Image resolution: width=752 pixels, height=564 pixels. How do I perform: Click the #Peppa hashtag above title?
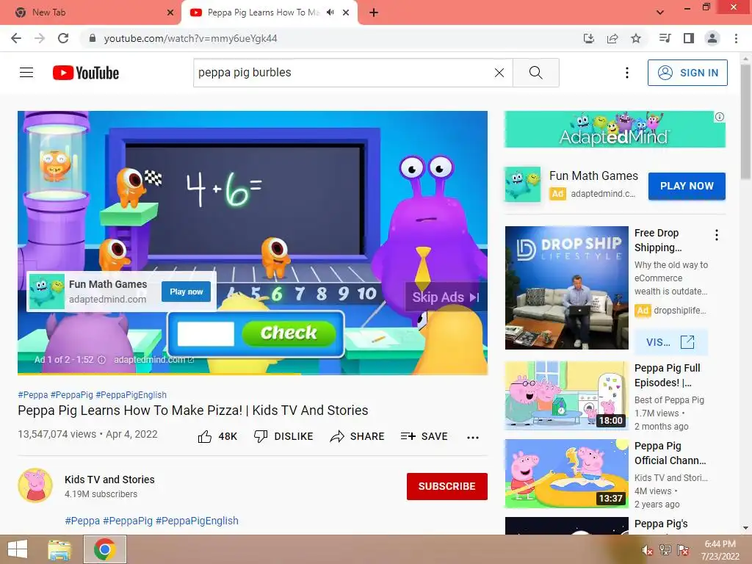32,394
